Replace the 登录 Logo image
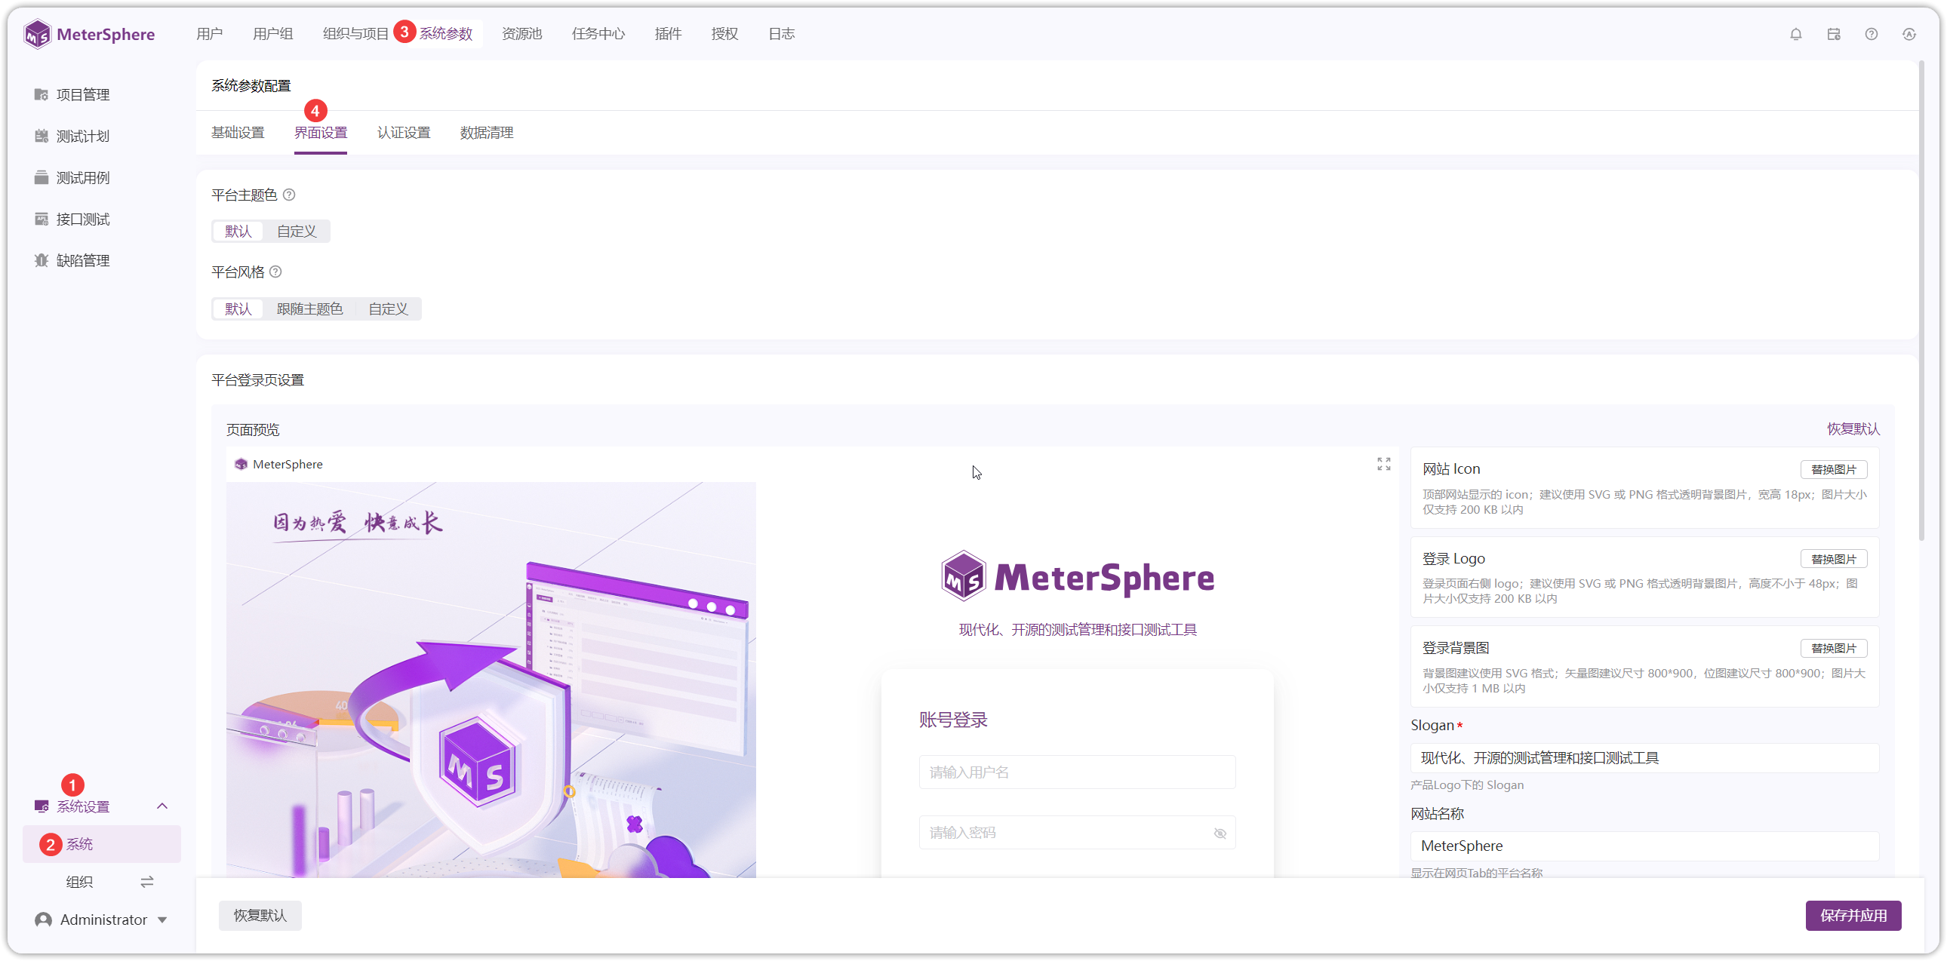Screen dimensions: 1947x961 pyautogui.click(x=1834, y=559)
